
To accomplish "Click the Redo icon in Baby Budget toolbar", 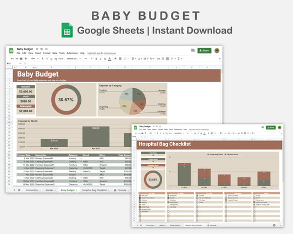I will tap(17, 59).
